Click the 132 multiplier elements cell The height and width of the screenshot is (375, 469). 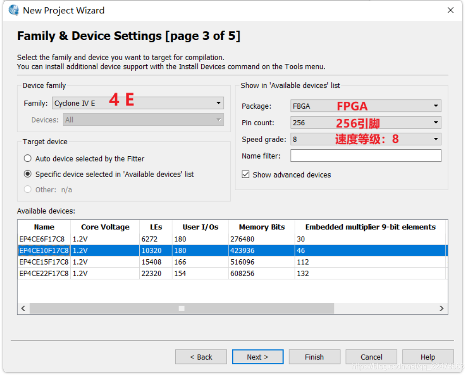(370, 273)
